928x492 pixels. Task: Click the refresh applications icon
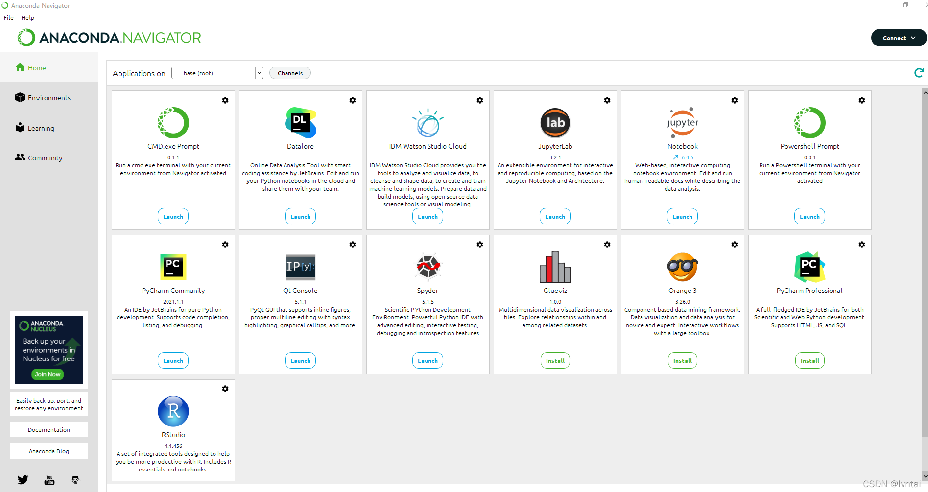(919, 73)
